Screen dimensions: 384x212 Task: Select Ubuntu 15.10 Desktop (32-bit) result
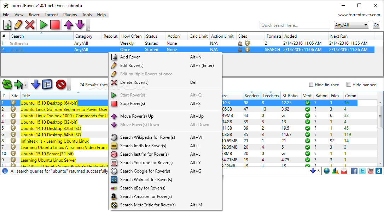point(49,122)
